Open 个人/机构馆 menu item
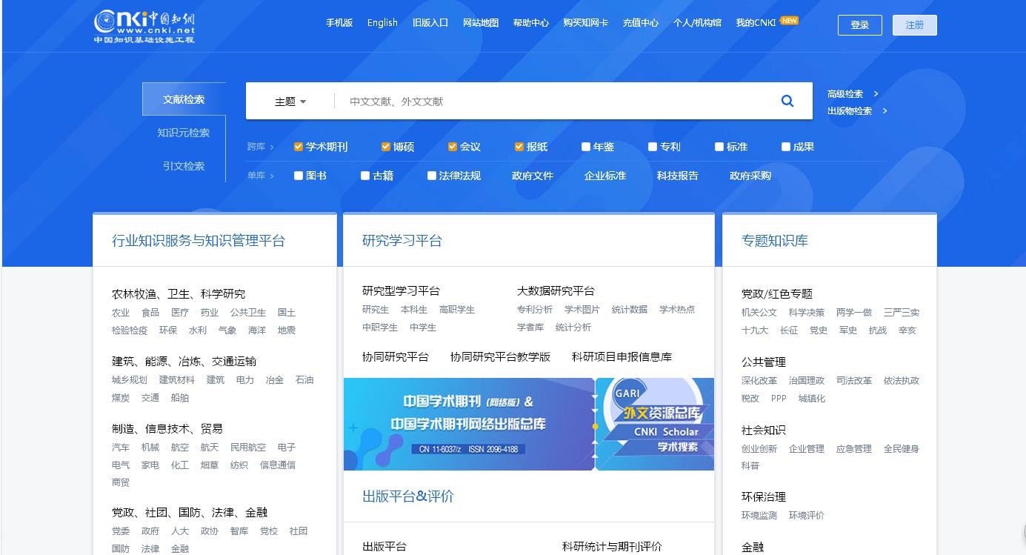This screenshot has height=555, width=1026. (x=697, y=23)
